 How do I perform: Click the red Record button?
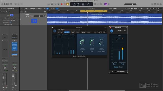(62, 4)
